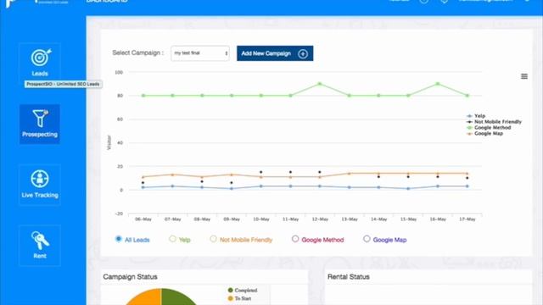Click the black Not Mobile Friendly dot at 11-May
The image size is (543, 305).
tap(290, 172)
